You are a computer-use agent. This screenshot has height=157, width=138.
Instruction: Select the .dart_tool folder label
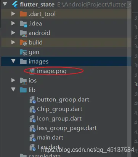(x=42, y=14)
